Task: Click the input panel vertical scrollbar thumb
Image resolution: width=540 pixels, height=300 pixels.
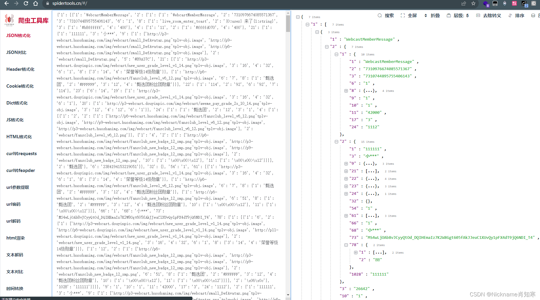Action: [288, 23]
